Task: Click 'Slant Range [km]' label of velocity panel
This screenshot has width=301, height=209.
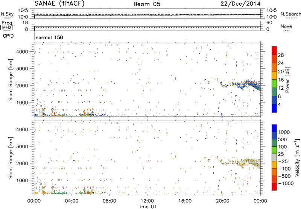Action: click(11, 158)
